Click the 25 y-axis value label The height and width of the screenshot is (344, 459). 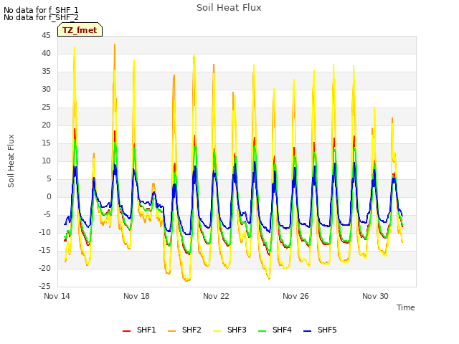[x=46, y=107]
